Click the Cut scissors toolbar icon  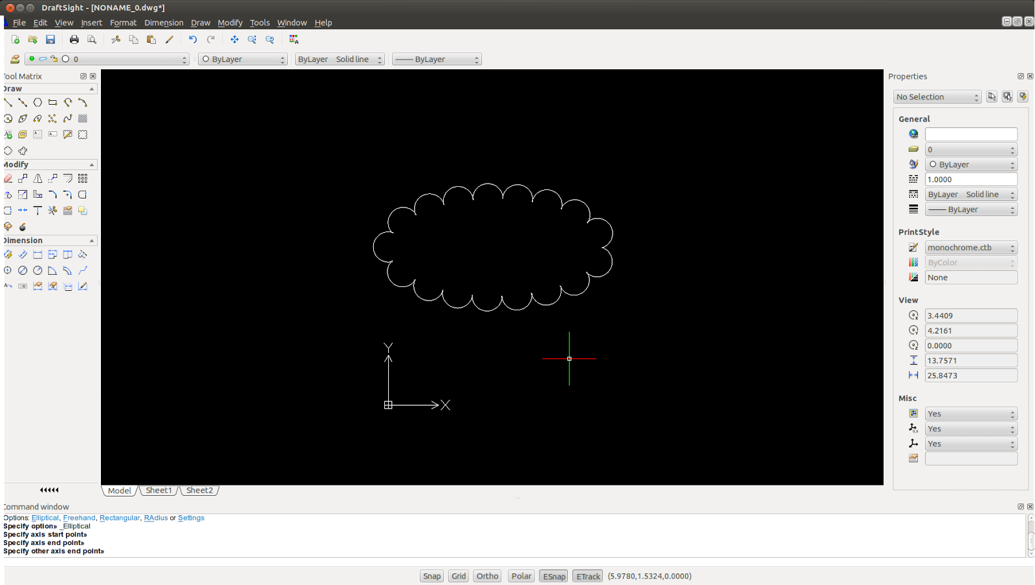pyautogui.click(x=116, y=39)
